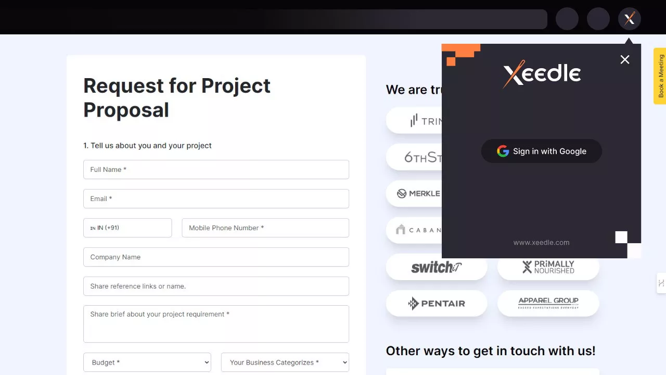Image resolution: width=666 pixels, height=375 pixels.
Task: Select the Mobile Phone Number field
Action: [265, 228]
